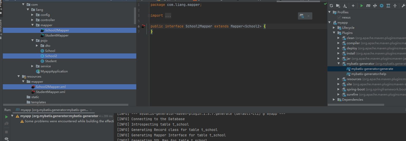Viewport: 406px width, 141px height.
Task: Collapse the myapp Maven project node
Action: [330, 22]
